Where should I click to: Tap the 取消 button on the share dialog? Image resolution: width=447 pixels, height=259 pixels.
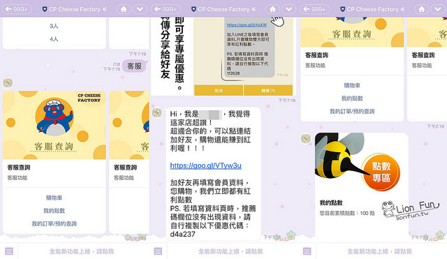click(219, 90)
